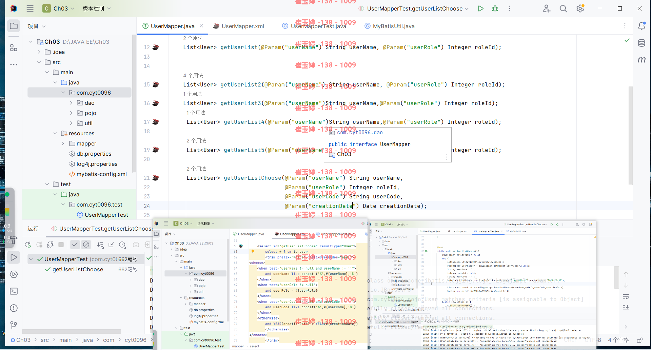The image size is (651, 350).
Task: Open the Problems tool window
Action: [14, 308]
